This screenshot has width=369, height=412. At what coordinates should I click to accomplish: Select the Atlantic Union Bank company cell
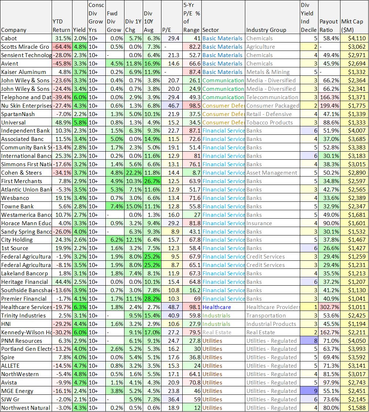tap(26, 189)
